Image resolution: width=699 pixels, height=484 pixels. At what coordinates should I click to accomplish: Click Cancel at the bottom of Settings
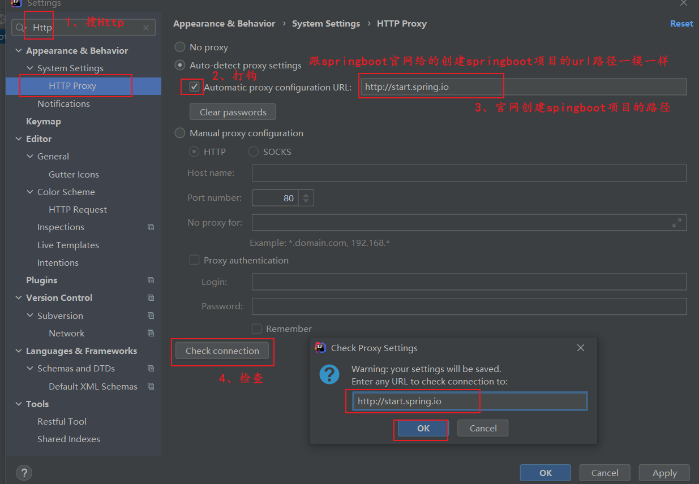pyautogui.click(x=604, y=473)
